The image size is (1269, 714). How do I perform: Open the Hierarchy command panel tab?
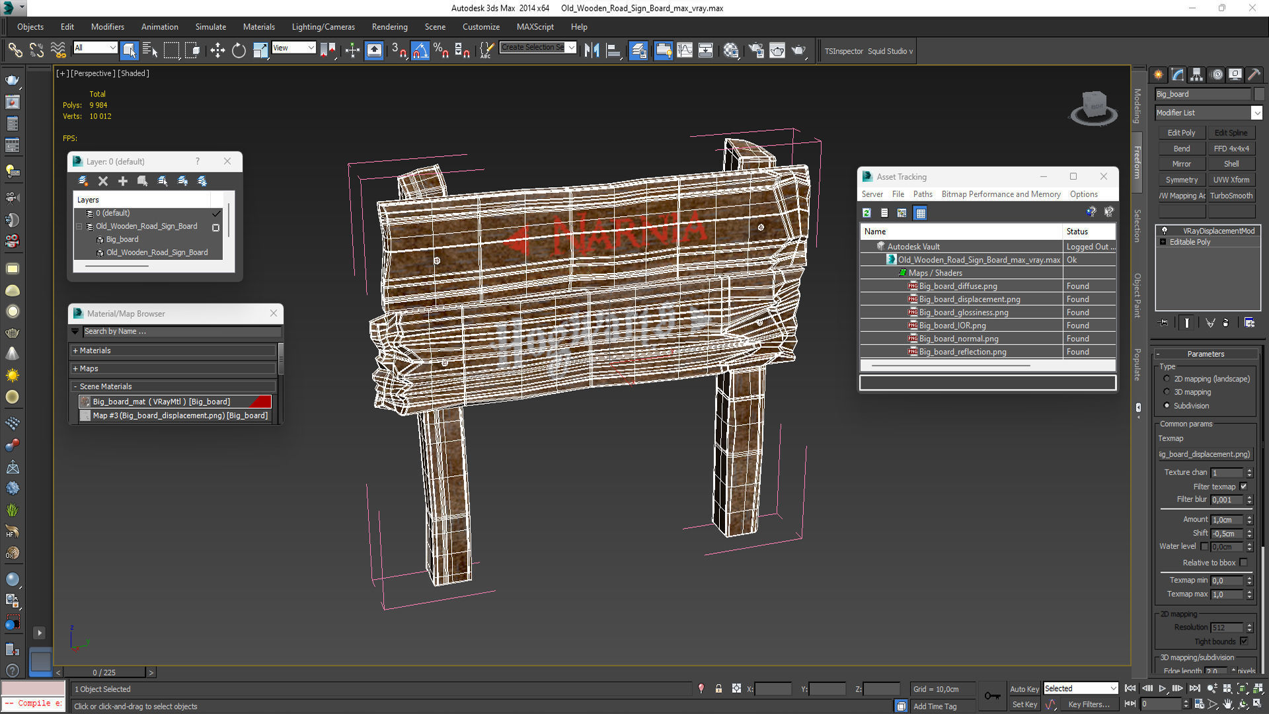(x=1196, y=75)
